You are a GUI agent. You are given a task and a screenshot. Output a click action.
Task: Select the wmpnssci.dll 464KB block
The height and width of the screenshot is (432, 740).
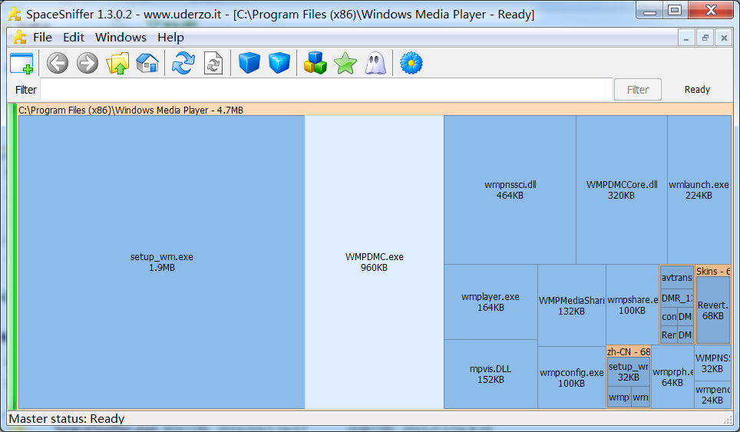coord(510,190)
